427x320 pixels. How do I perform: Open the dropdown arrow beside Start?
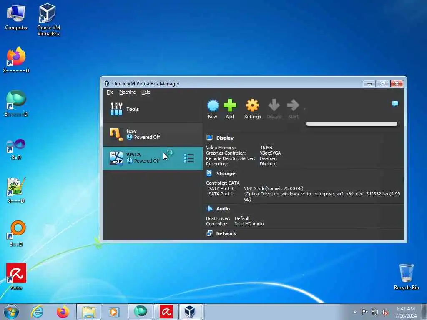(x=304, y=109)
